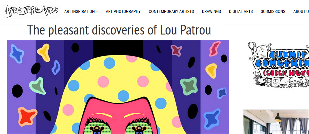Image resolution: width=309 pixels, height=134 pixels.
Task: Visit the Submissions page
Action: coord(273,12)
